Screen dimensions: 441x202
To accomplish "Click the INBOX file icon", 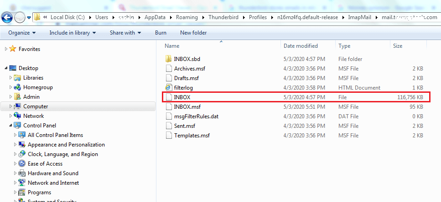I will [168, 97].
